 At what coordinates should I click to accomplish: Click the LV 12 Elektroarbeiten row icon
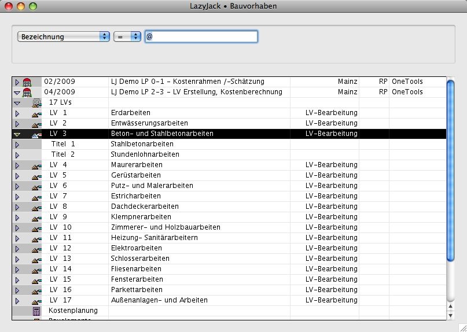coord(36,249)
